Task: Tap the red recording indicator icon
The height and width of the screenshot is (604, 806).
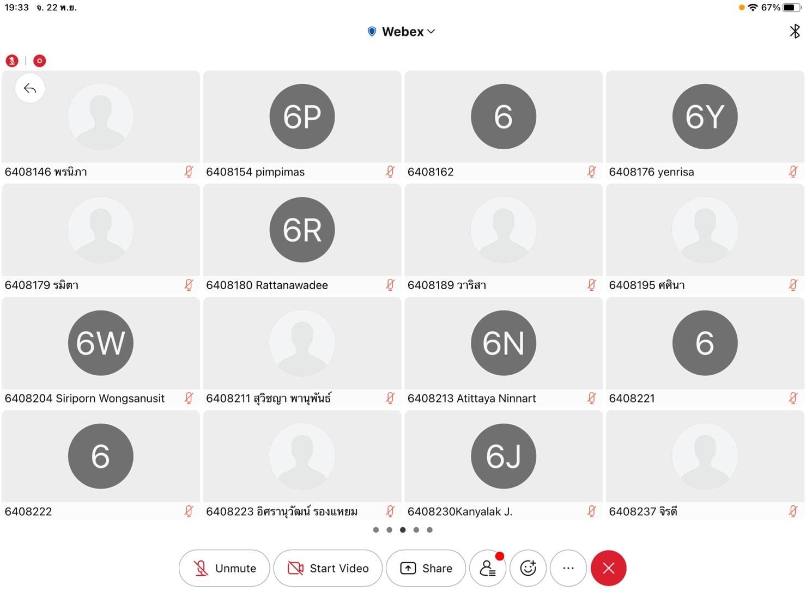Action: [39, 60]
